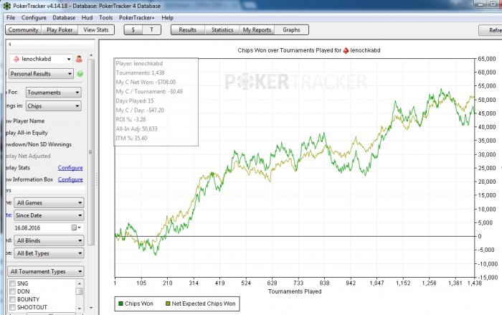Click the player profile icon beside lenochkabd
502x315 pixels.
coord(78,59)
